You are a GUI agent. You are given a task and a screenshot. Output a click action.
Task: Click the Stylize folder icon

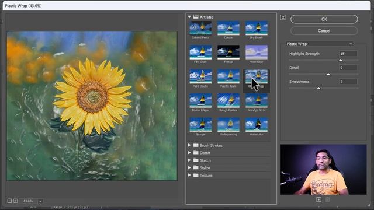coord(196,167)
